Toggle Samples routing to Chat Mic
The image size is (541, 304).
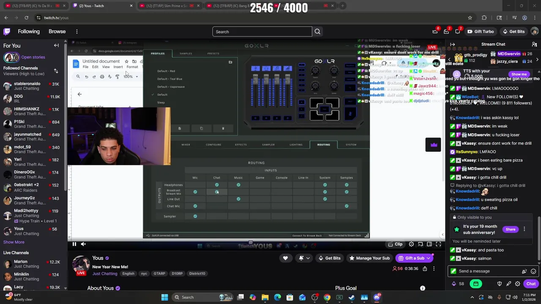coord(347,206)
